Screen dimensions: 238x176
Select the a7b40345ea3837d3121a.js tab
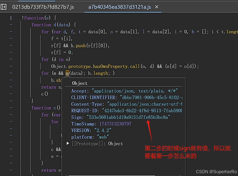click(x=120, y=7)
